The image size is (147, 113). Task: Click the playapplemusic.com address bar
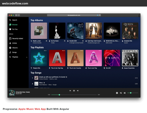(x=74, y=15)
